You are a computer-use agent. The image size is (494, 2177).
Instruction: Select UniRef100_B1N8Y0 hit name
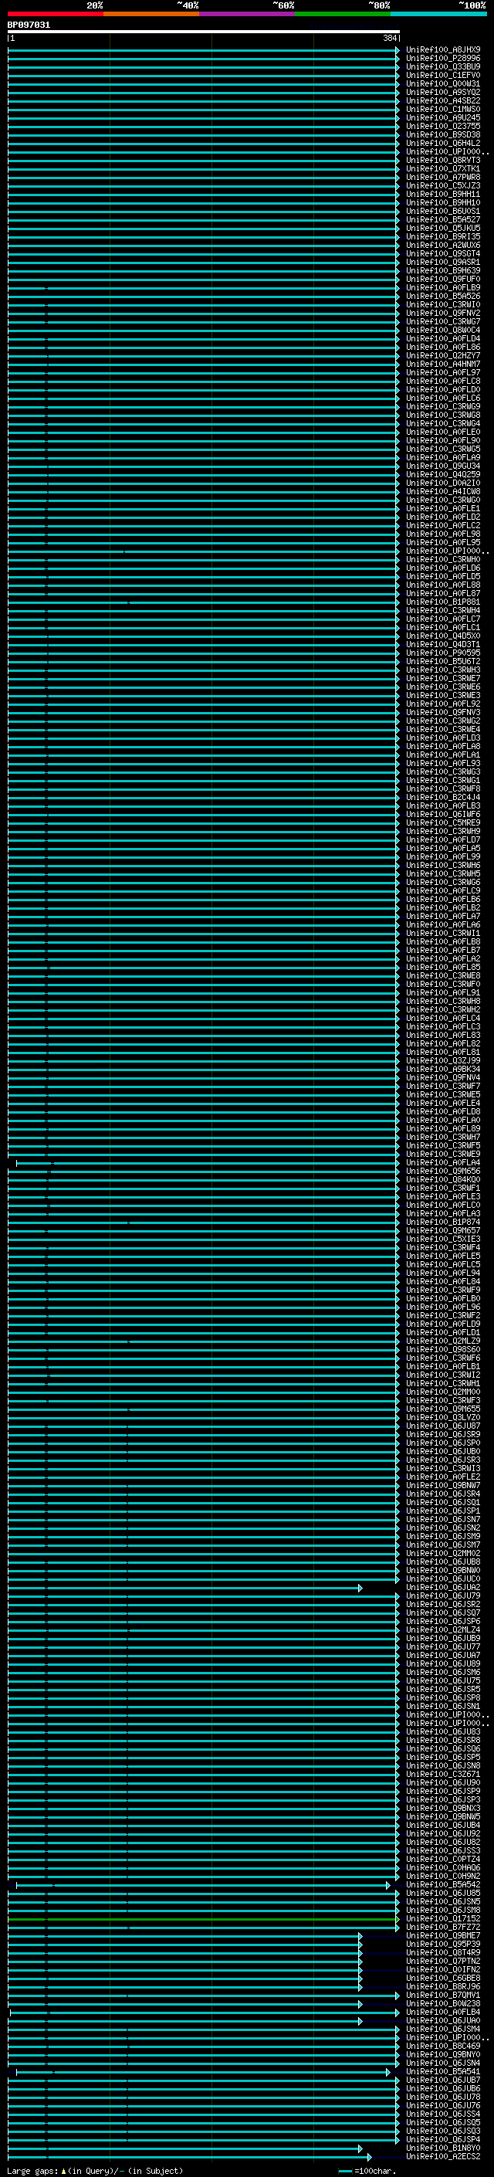pyautogui.click(x=443, y=2148)
